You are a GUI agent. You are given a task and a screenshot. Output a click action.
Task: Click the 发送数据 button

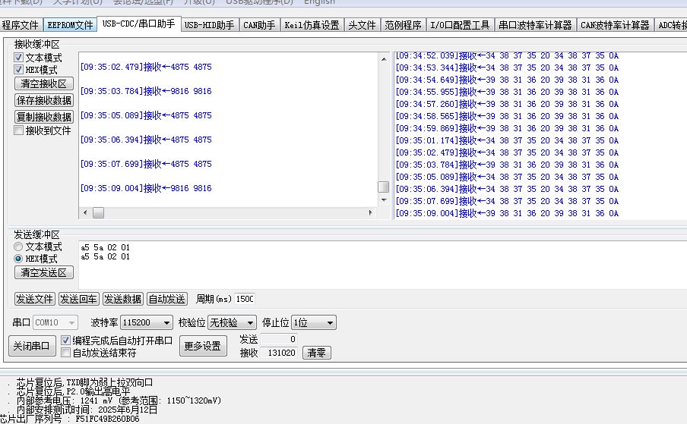122,299
